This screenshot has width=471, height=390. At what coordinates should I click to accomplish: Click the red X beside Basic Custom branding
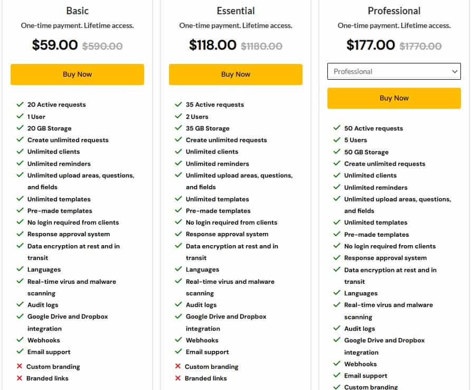click(20, 366)
